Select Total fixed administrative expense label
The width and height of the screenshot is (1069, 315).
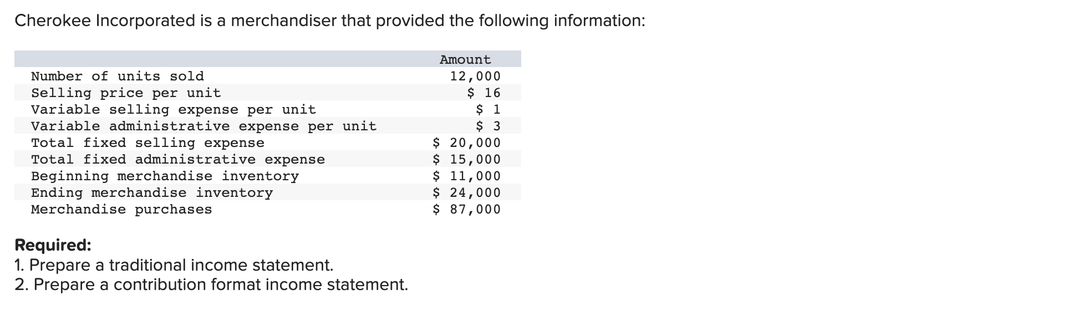[178, 159]
